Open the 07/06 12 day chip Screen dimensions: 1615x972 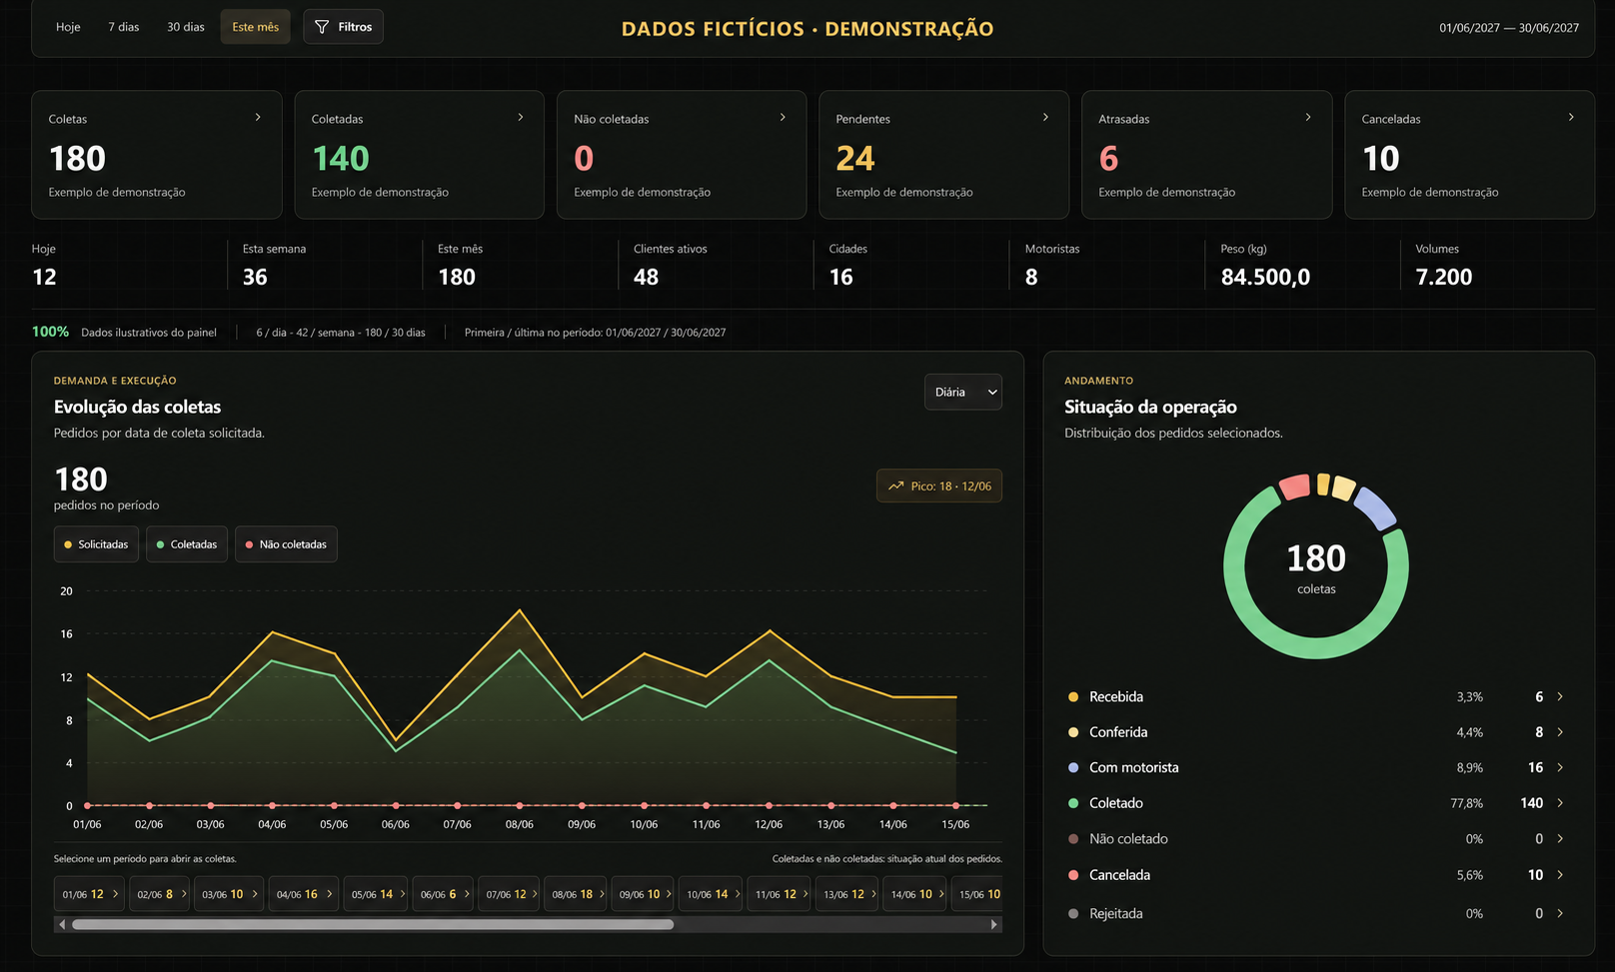tap(510, 894)
